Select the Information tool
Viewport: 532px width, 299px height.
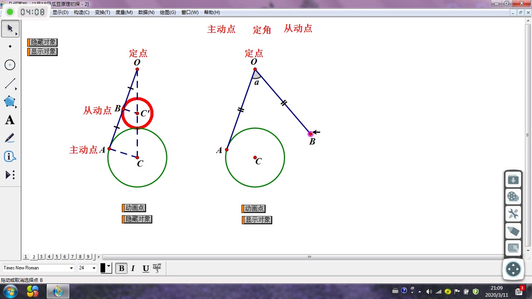tap(10, 157)
